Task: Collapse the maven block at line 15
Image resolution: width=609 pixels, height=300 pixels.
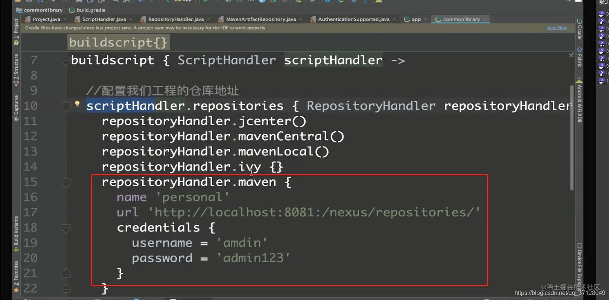Action: (x=66, y=183)
